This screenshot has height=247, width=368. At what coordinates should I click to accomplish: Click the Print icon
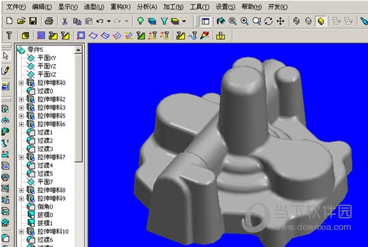[x=49, y=21]
